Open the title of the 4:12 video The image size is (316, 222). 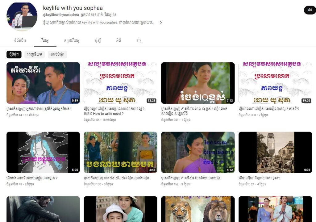[x=191, y=178]
